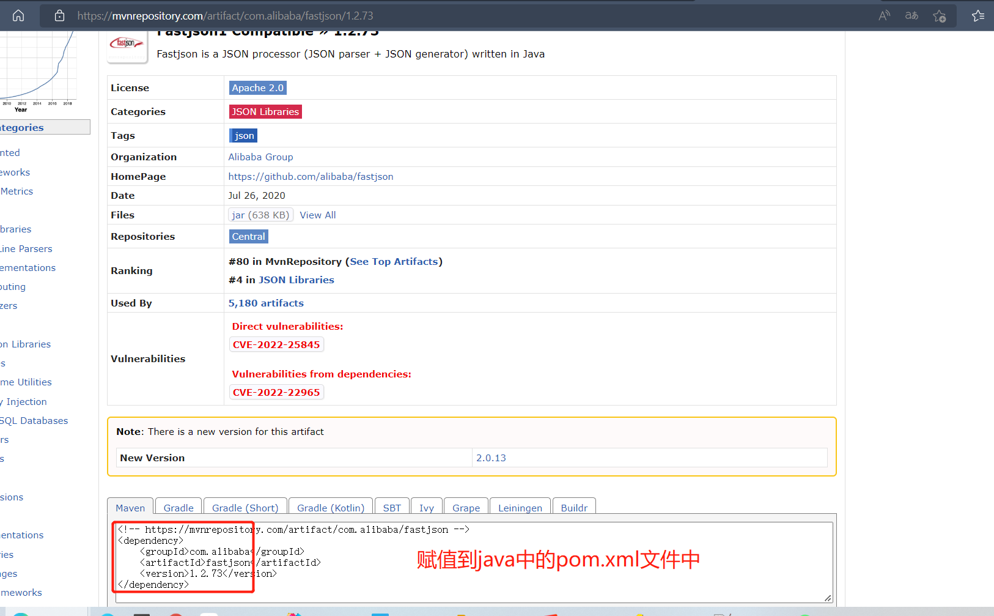The width and height of the screenshot is (994, 616).
Task: Click the Fastjson logo image
Action: point(127,45)
